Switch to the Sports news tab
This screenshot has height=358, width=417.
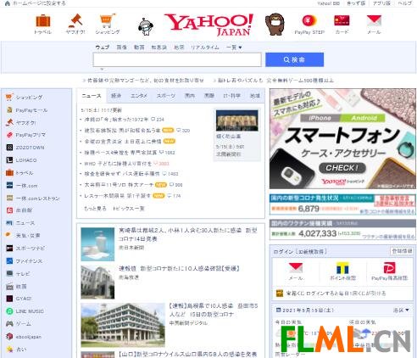pyautogui.click(x=166, y=96)
